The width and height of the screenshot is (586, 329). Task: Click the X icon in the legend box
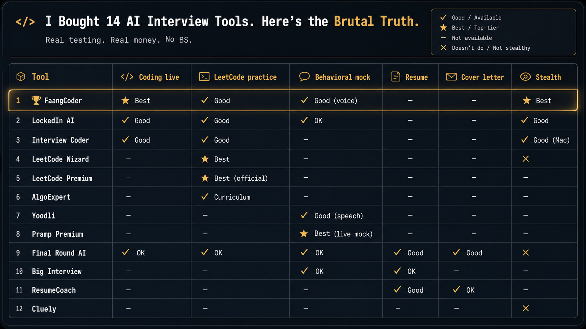point(443,48)
